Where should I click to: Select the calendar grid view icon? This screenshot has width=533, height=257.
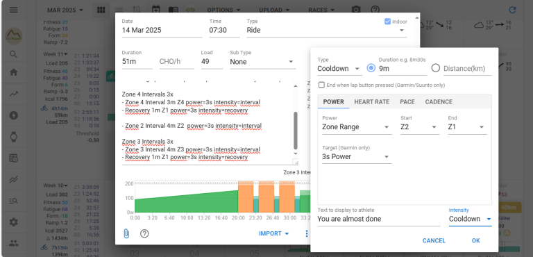[101, 10]
